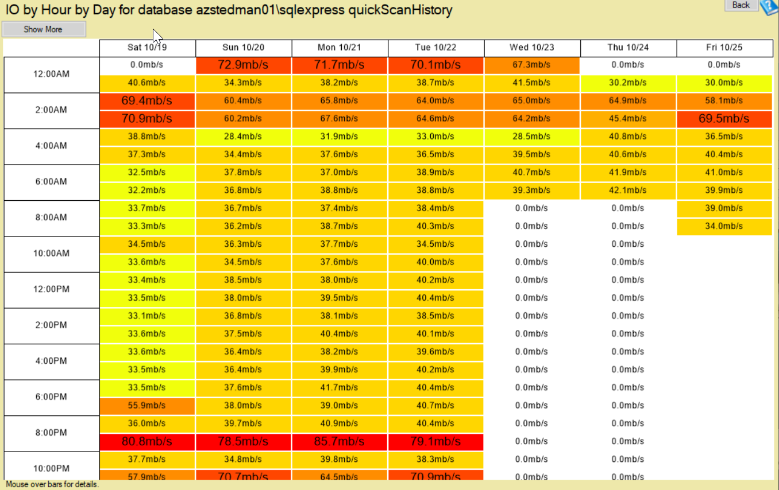
Task: Click the 2:00PM row label
Action: coord(52,325)
